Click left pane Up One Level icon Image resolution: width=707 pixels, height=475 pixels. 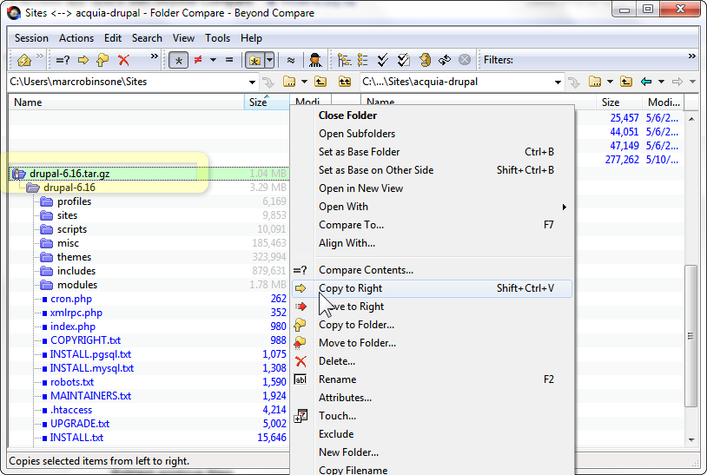click(x=320, y=82)
